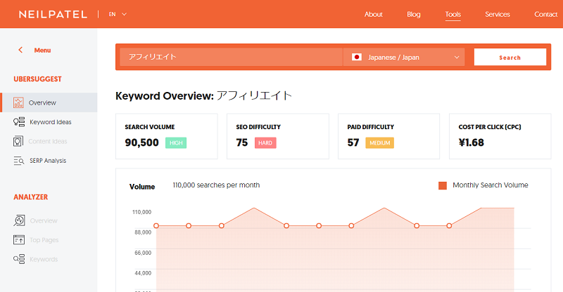Open the Japanese / Japan language dropdown

tap(404, 57)
